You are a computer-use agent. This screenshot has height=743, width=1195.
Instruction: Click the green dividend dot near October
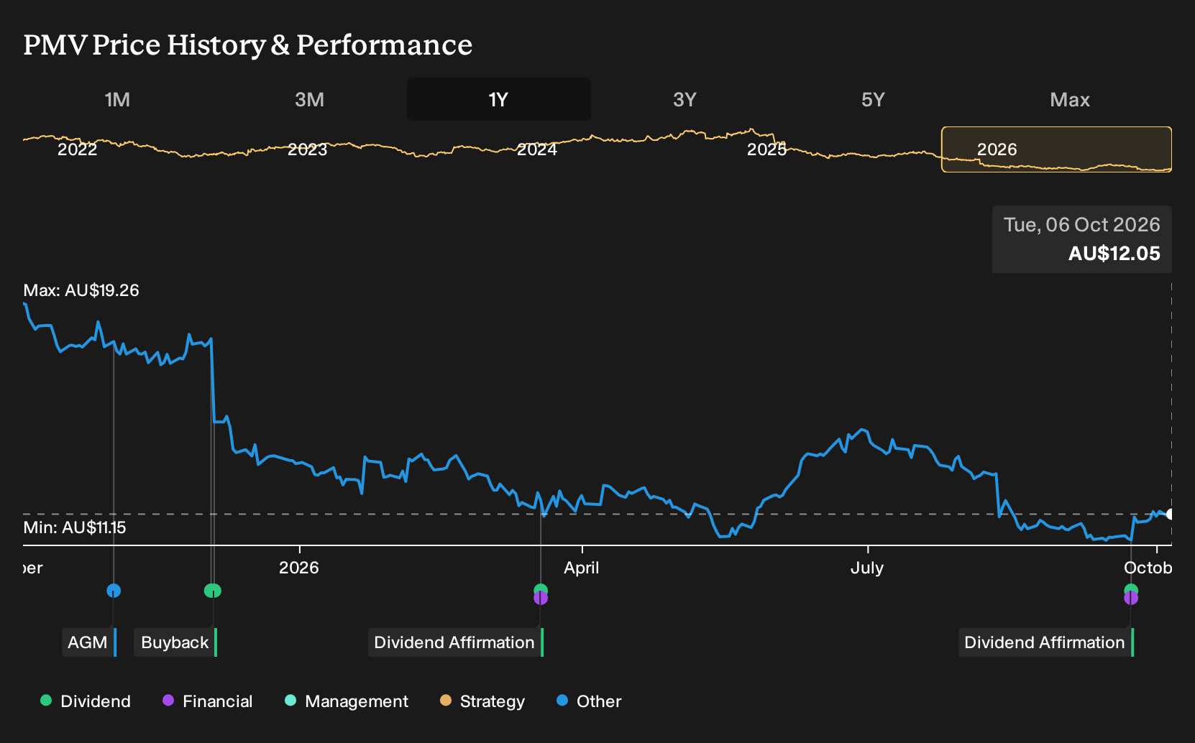1131,589
